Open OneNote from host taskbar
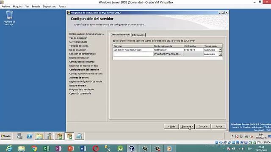This screenshot has width=271, height=152. (58, 148)
